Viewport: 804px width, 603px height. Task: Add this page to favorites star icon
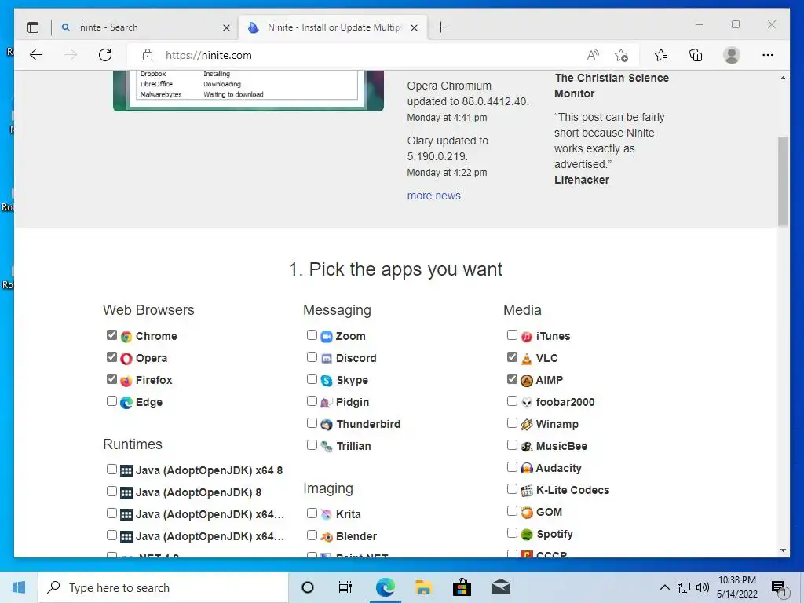tap(622, 56)
